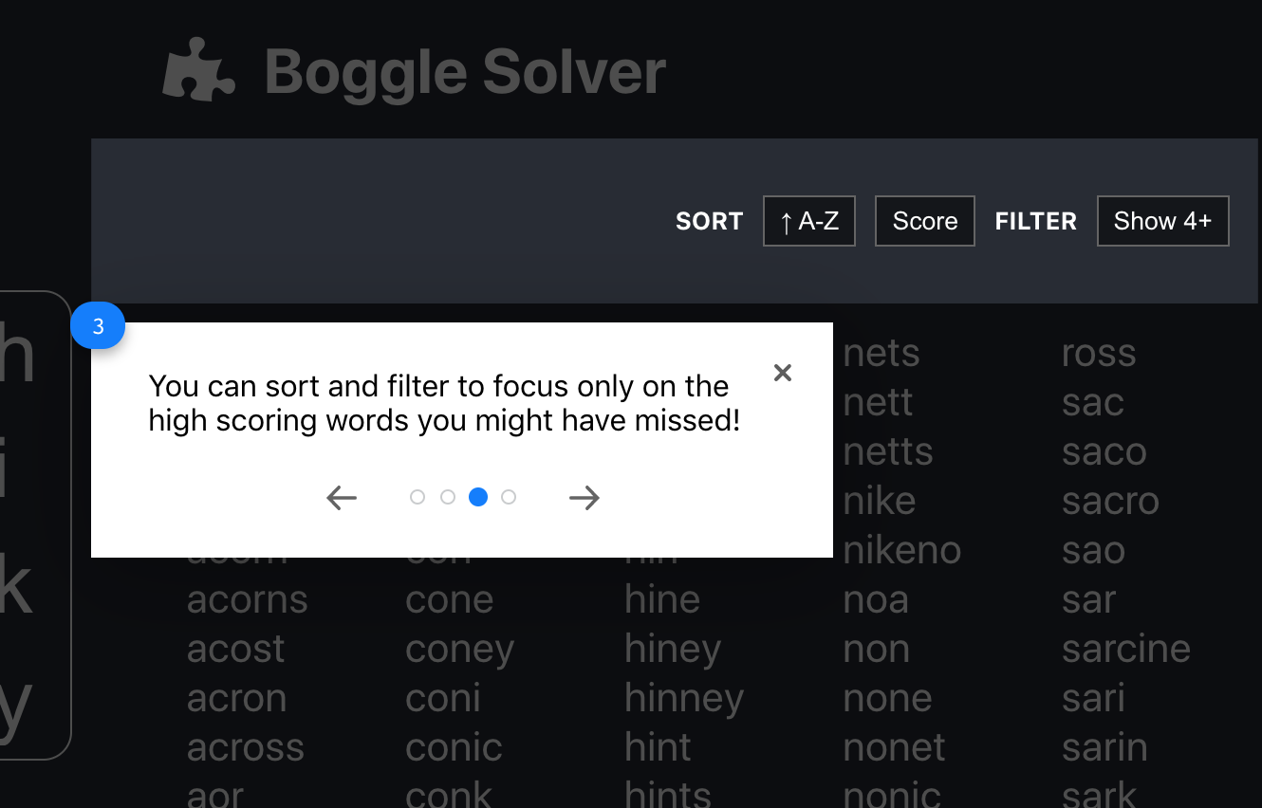Select the first pagination dot
1262x808 pixels.
418,496
